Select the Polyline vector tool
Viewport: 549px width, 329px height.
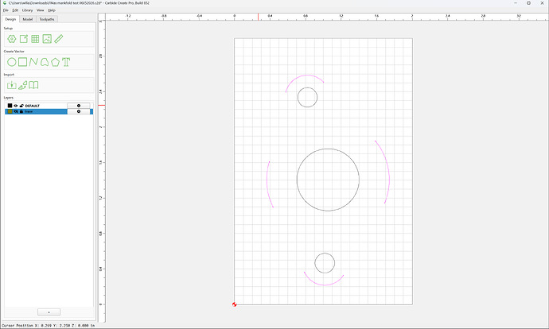pyautogui.click(x=33, y=62)
